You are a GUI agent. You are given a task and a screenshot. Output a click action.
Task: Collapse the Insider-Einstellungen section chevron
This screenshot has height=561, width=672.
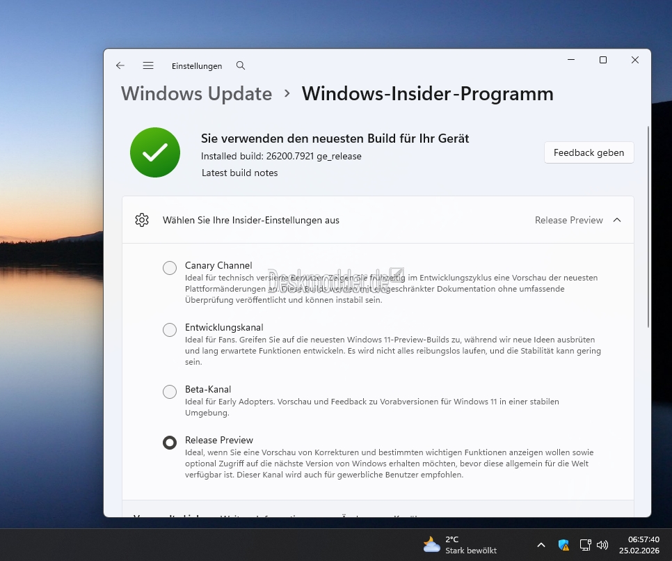point(617,220)
